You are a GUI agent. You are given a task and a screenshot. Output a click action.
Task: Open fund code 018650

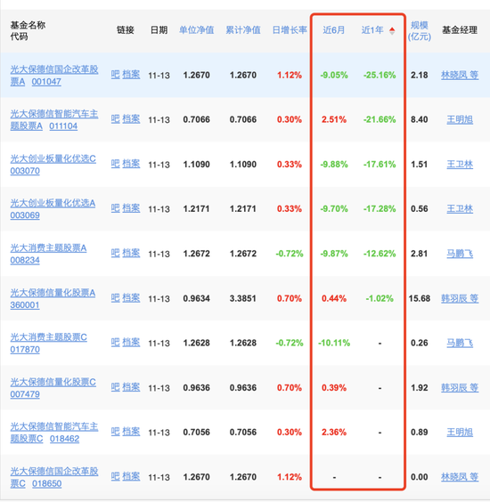pos(47,483)
